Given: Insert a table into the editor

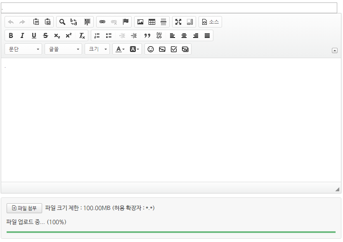Looking at the screenshot, I should coord(152,22).
